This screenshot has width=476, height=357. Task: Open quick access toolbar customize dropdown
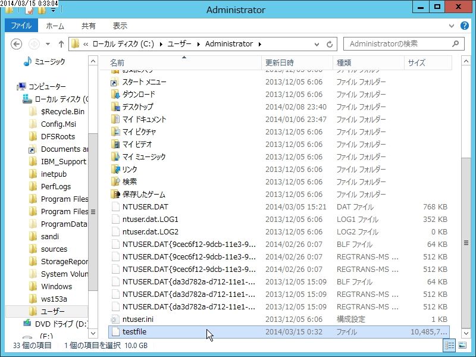click(x=54, y=10)
